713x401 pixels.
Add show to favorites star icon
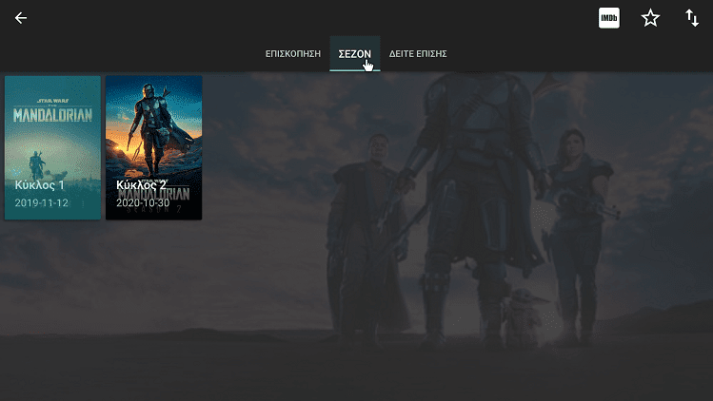tap(650, 18)
